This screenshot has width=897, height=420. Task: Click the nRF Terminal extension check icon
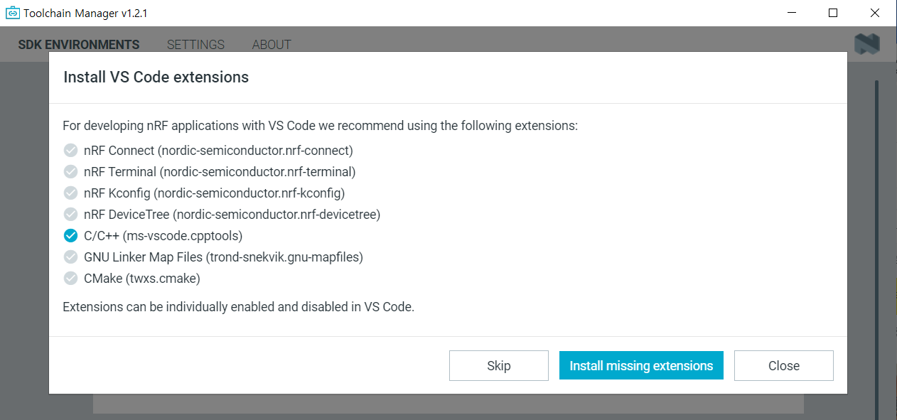click(70, 172)
